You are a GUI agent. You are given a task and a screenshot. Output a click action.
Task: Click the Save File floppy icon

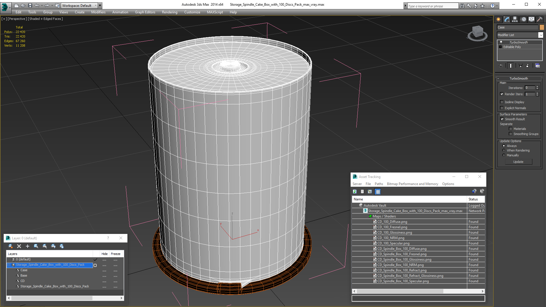click(x=30, y=5)
